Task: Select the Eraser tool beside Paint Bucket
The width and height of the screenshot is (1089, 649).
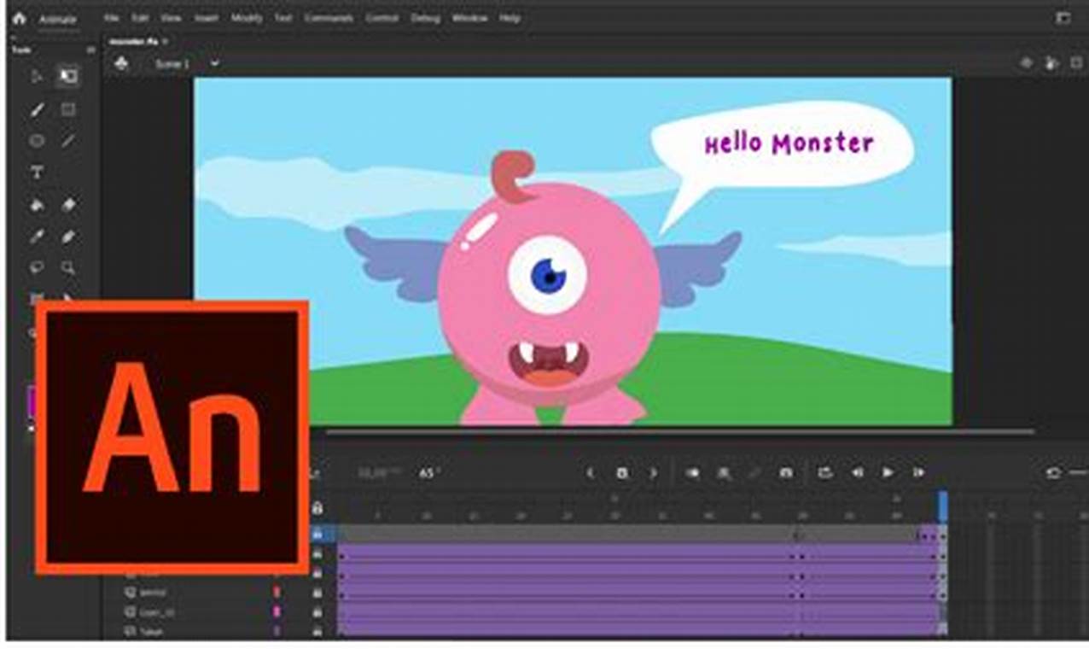Action: 68,205
